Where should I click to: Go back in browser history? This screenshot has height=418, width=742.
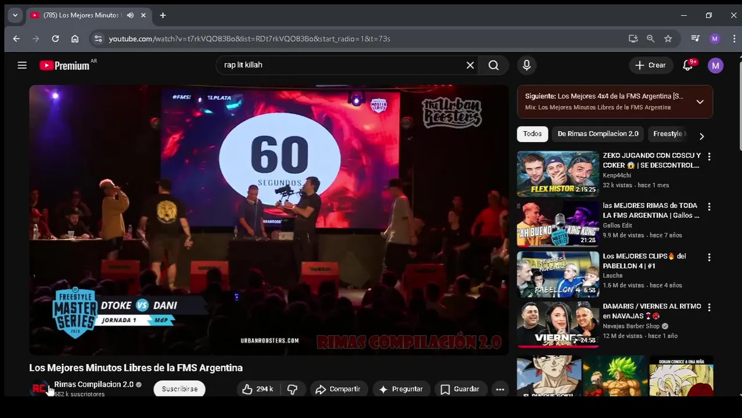(x=16, y=38)
